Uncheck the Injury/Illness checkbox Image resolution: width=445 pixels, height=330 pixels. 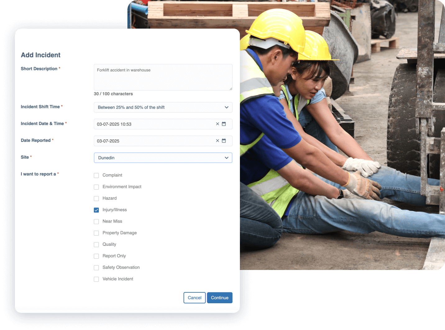pos(96,210)
